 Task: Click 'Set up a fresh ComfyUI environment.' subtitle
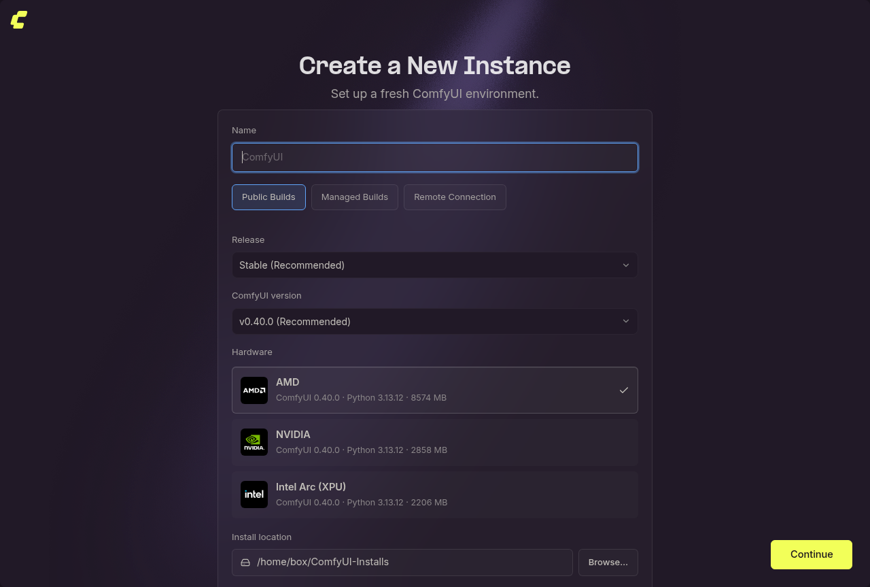435,94
